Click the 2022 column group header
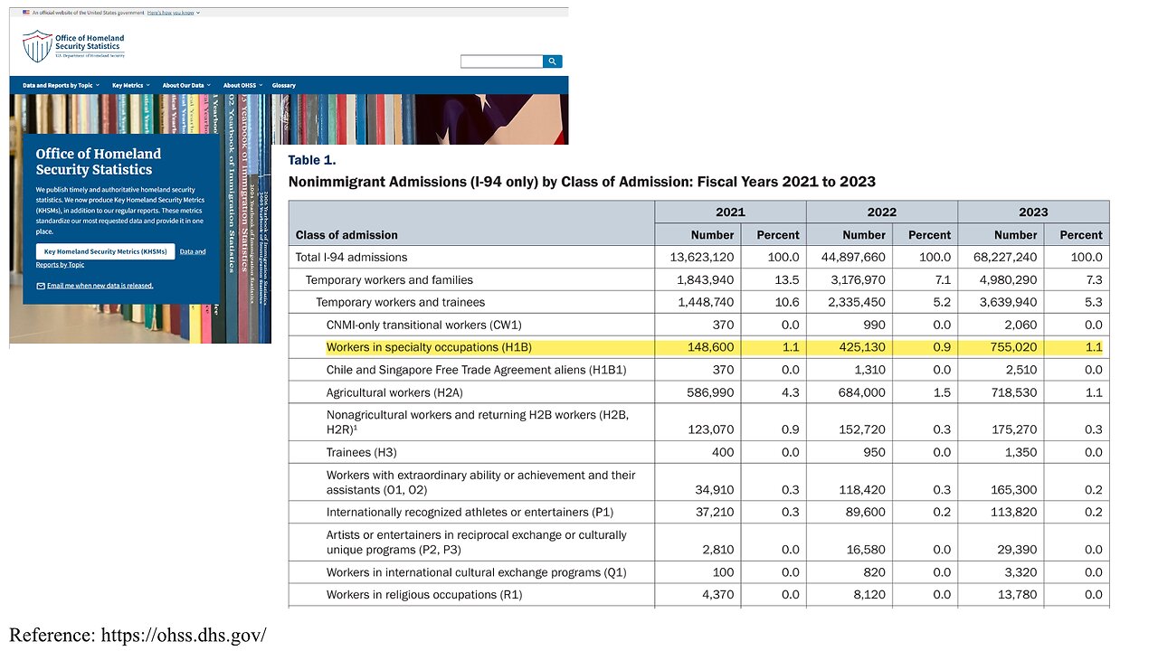The image size is (1158, 651). point(882,212)
